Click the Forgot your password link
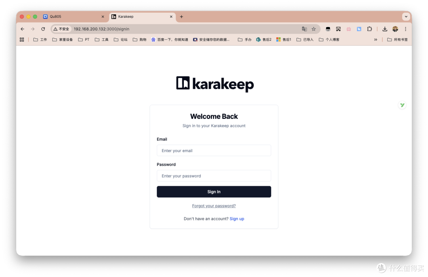The image size is (428, 277). tap(214, 206)
